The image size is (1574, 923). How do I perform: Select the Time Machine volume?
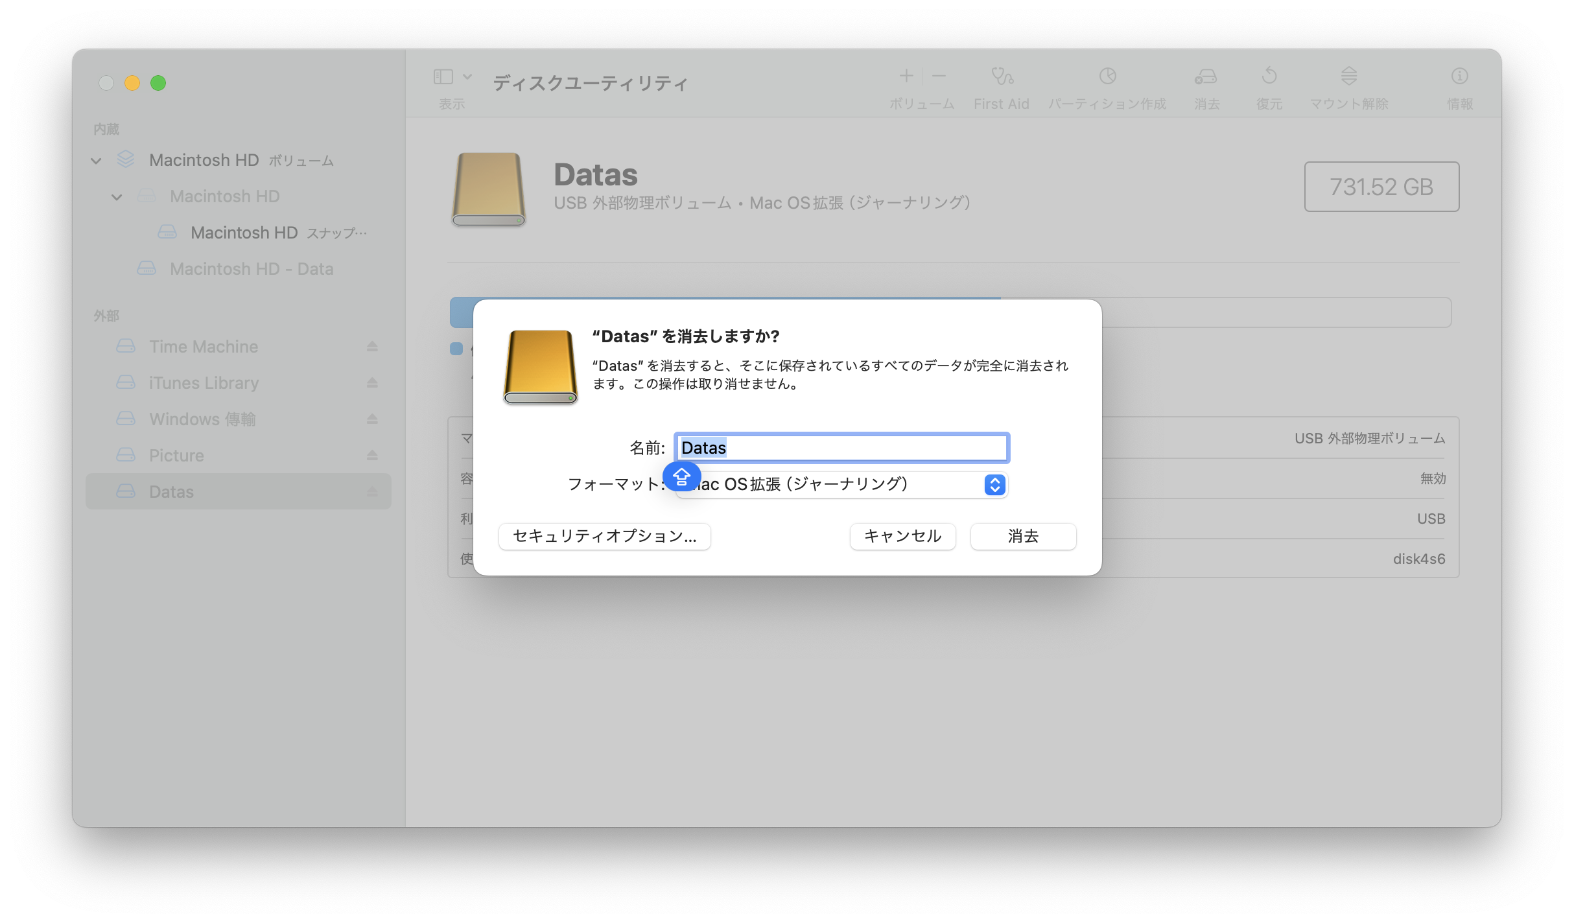(239, 347)
